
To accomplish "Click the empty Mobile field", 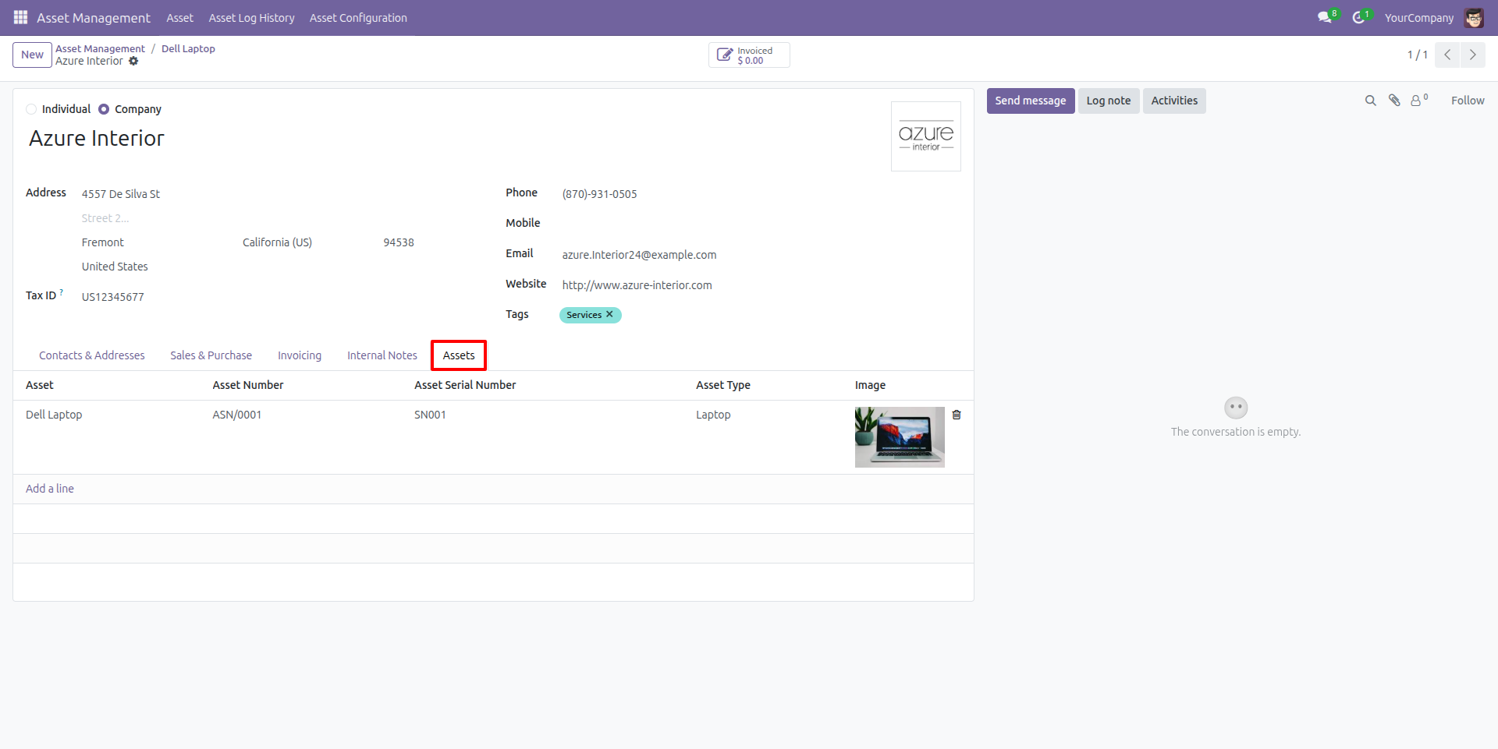I will (761, 224).
